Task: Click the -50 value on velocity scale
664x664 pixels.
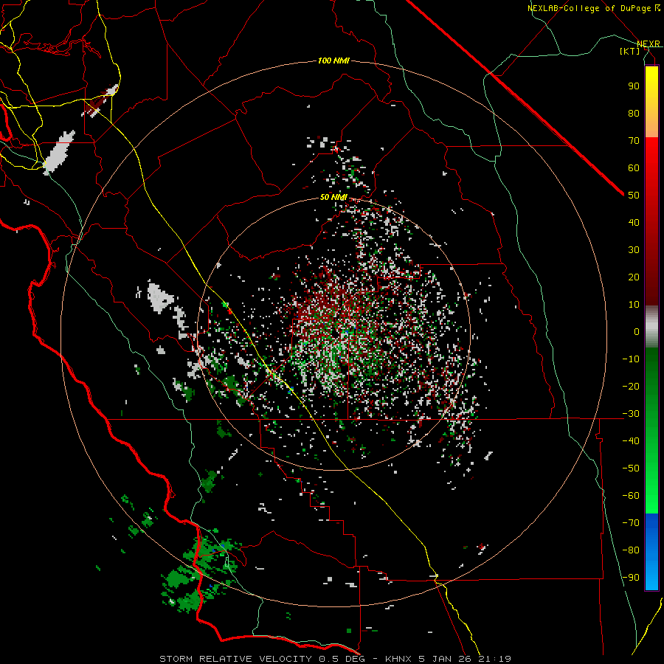Action: 631,468
